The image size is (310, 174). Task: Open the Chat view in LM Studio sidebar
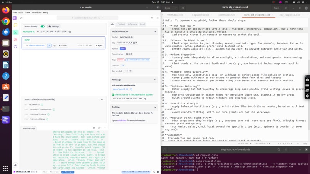[x=15, y=25]
